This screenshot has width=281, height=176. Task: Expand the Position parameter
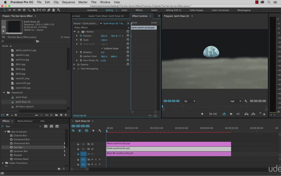coord(77,36)
